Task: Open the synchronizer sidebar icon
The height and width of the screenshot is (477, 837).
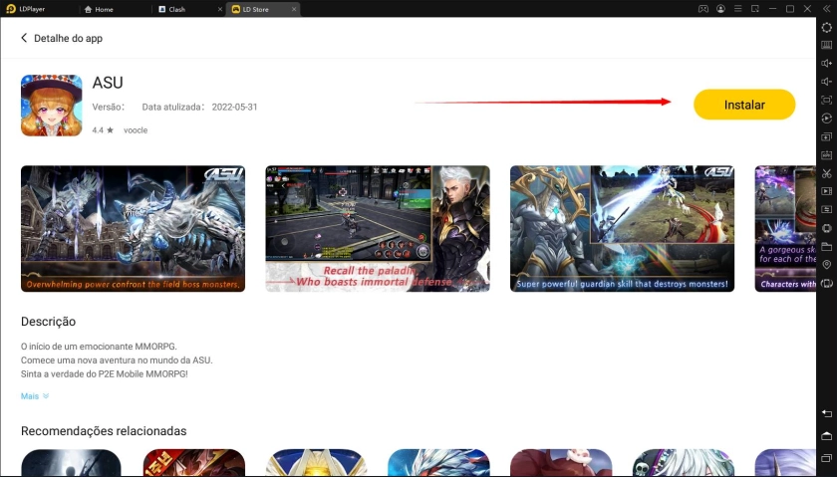Action: point(826,209)
